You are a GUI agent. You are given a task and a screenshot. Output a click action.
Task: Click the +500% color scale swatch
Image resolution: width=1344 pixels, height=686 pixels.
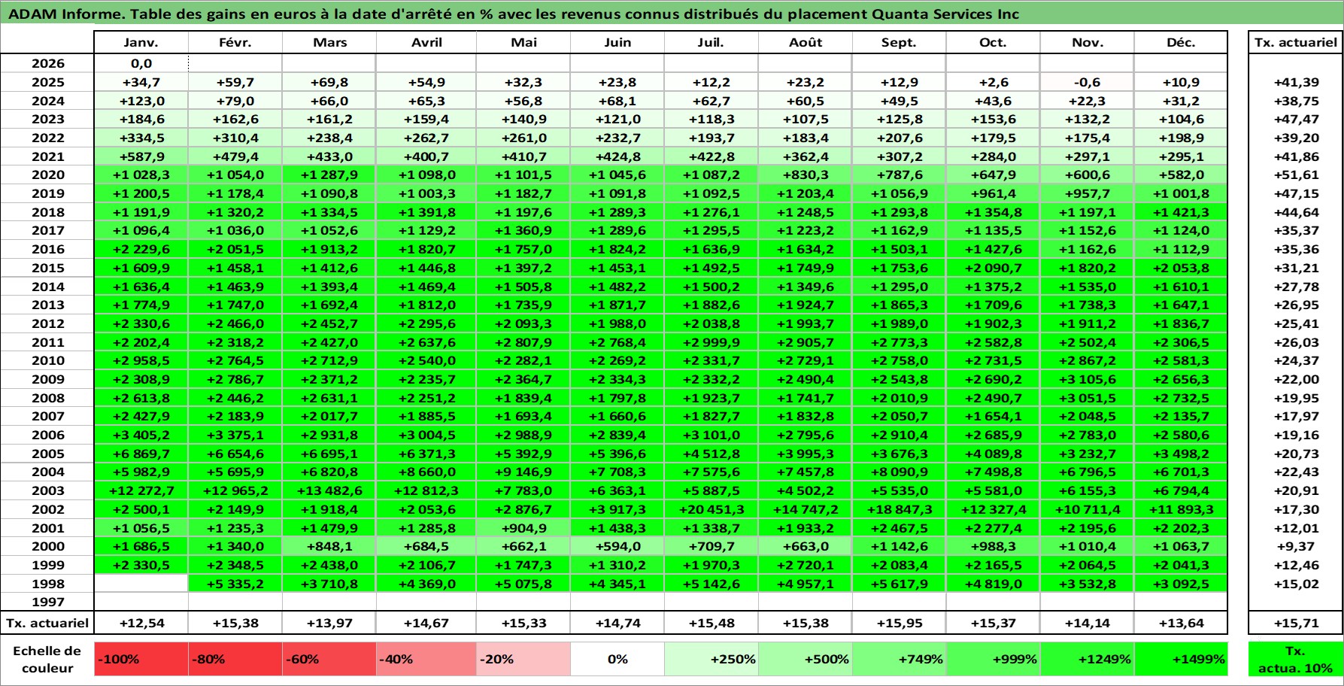(x=805, y=659)
